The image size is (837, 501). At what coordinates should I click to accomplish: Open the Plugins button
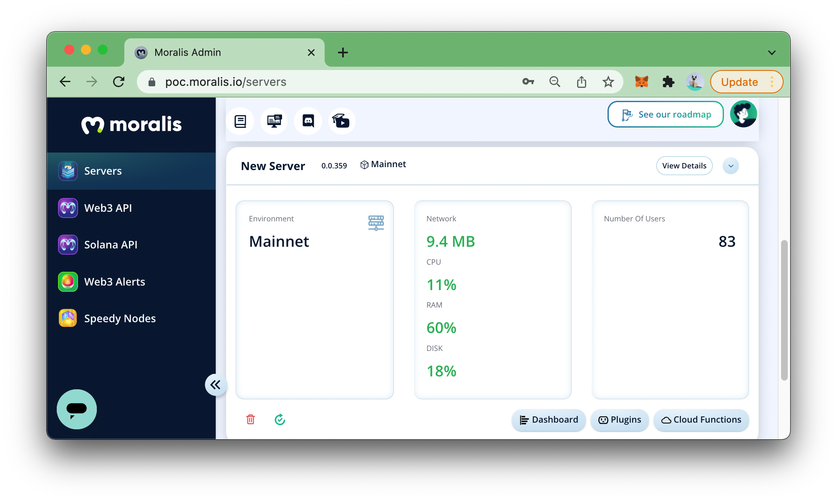tap(620, 420)
